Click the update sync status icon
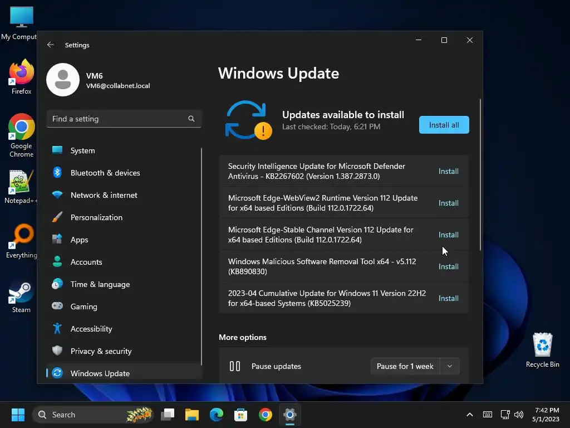The image size is (570, 428). pos(248,120)
